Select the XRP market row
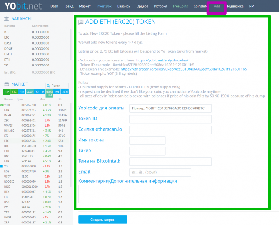279x225 pixels. point(35,223)
